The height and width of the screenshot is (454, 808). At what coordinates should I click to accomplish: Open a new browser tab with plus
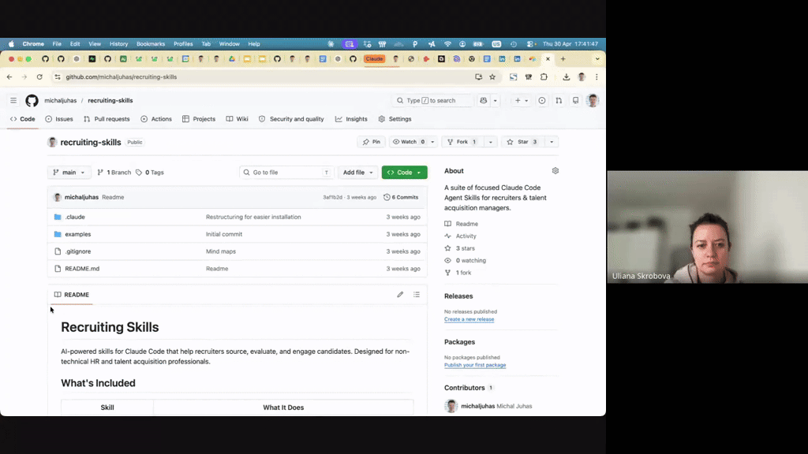tap(563, 58)
